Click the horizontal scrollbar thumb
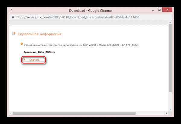The width and height of the screenshot is (181, 124). point(74,113)
